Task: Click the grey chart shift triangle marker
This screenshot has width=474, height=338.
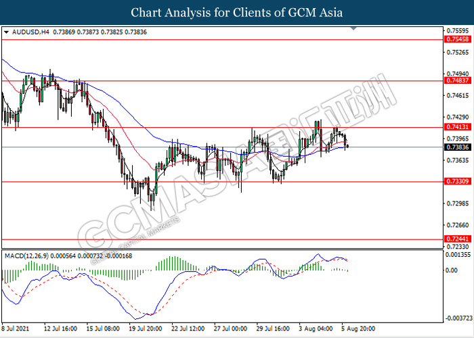Action: click(x=353, y=28)
